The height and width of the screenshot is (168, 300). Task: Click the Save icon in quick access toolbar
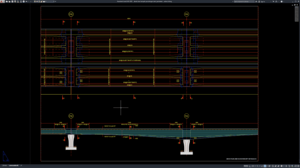pyautogui.click(x=12, y=1)
